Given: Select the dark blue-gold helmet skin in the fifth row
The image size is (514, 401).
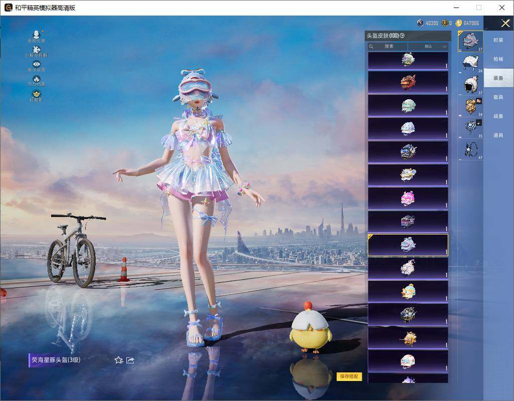Looking at the screenshot, I should (x=408, y=152).
